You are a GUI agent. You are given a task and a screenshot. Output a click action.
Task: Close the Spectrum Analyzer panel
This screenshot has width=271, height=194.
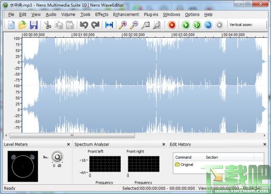[x=164, y=144]
